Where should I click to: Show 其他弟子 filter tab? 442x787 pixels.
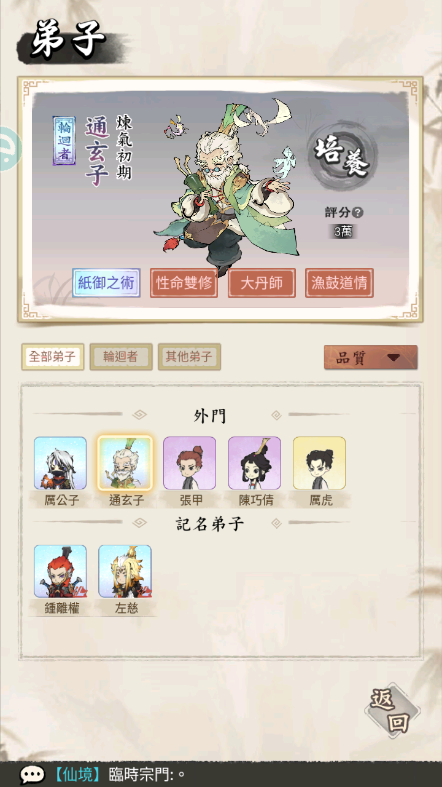189,357
